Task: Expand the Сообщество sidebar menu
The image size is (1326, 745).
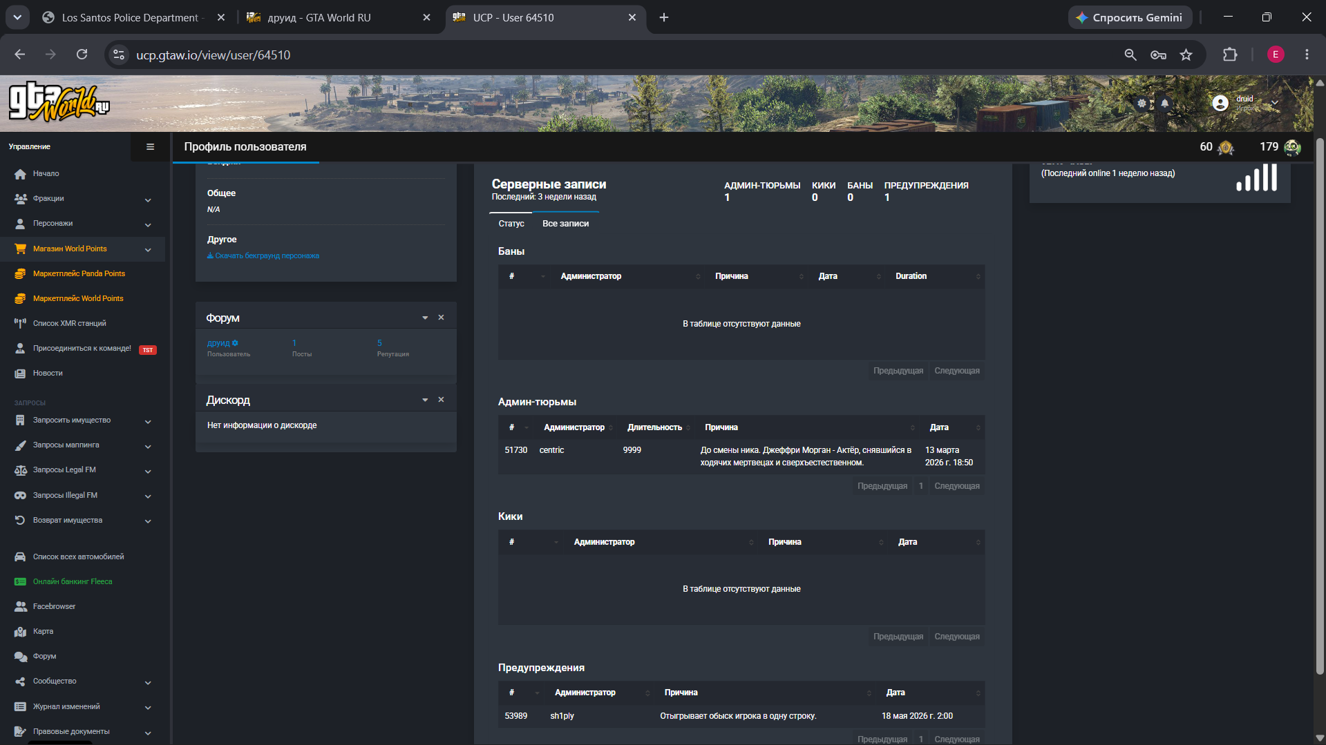Action: pos(83,681)
